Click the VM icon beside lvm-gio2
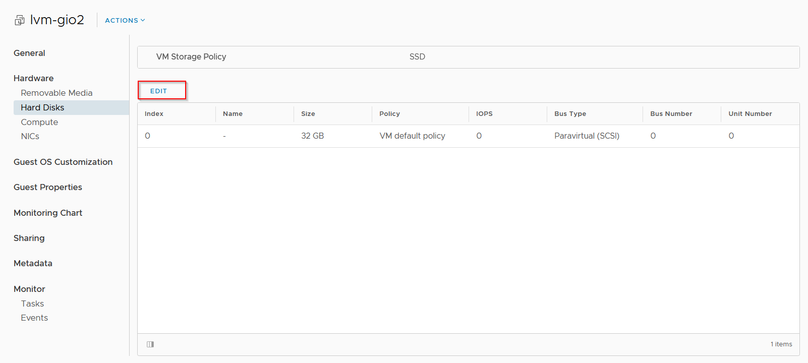The width and height of the screenshot is (808, 363). point(20,20)
